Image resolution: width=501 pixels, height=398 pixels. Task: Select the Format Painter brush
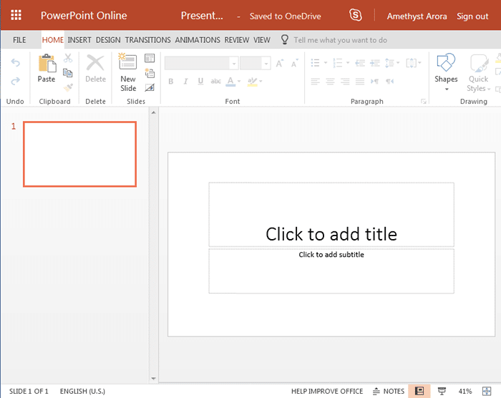click(x=68, y=87)
